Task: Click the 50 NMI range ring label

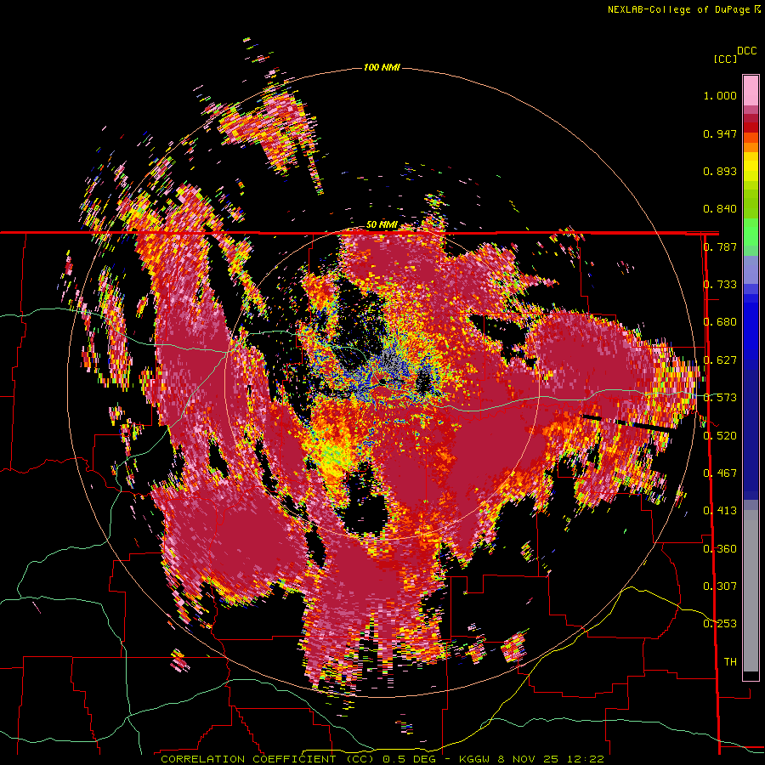Action: point(382,225)
